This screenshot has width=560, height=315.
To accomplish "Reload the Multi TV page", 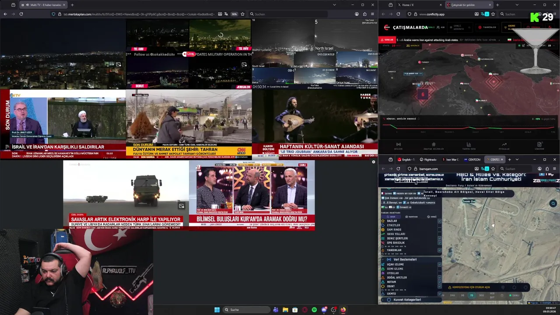I will 21,14.
